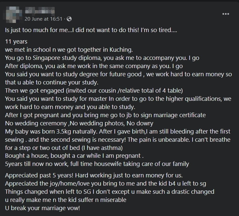Click the 'Bought a house, bought a car' line

74,156
